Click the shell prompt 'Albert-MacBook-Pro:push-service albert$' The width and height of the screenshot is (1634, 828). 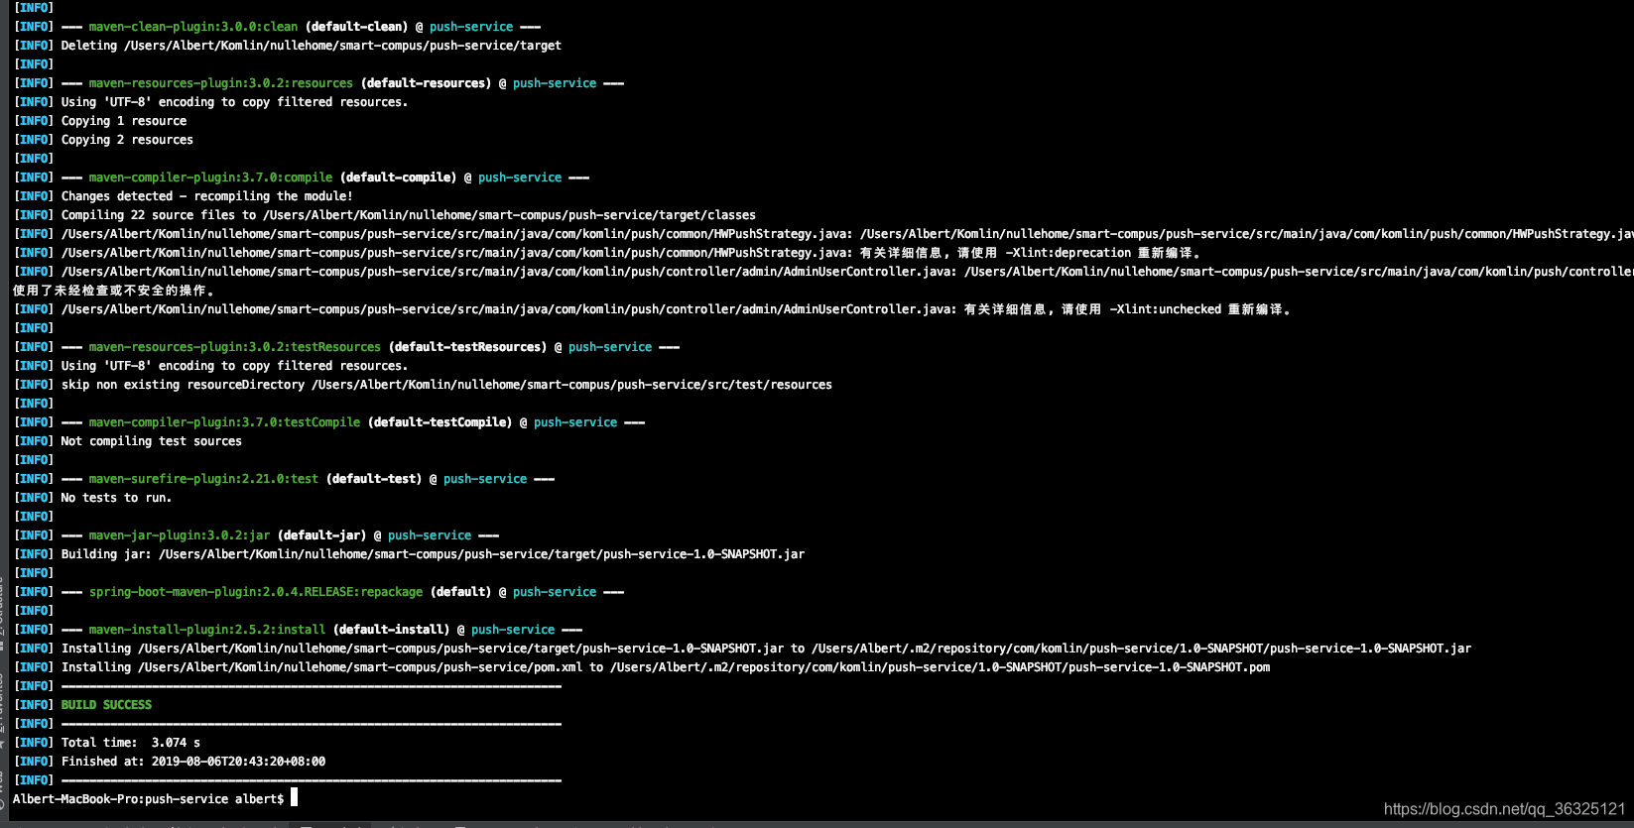click(149, 799)
